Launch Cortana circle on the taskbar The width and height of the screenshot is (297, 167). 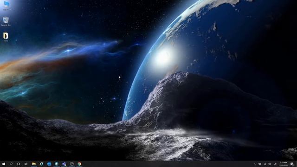[19, 164]
